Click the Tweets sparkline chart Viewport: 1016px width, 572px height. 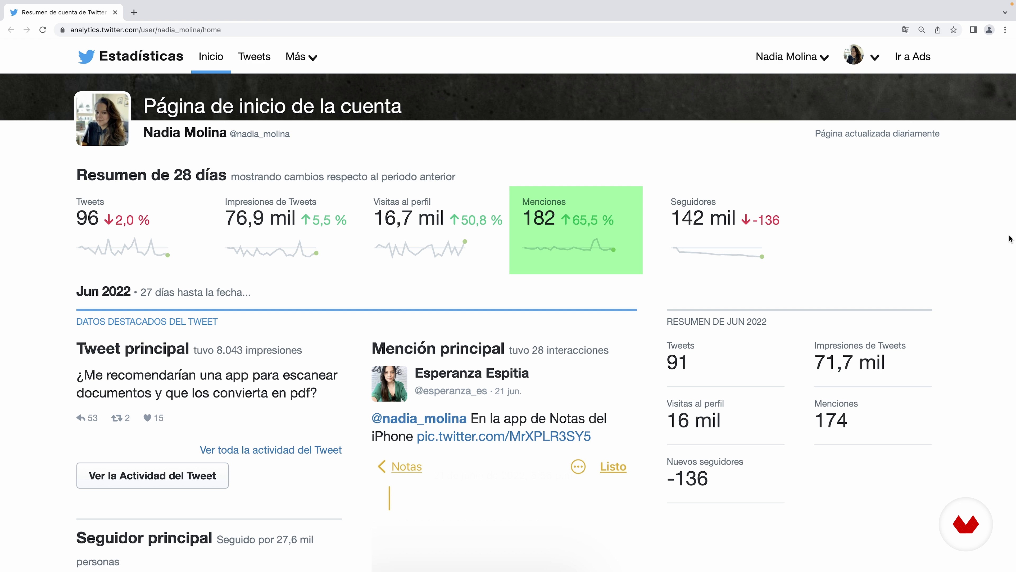click(123, 248)
